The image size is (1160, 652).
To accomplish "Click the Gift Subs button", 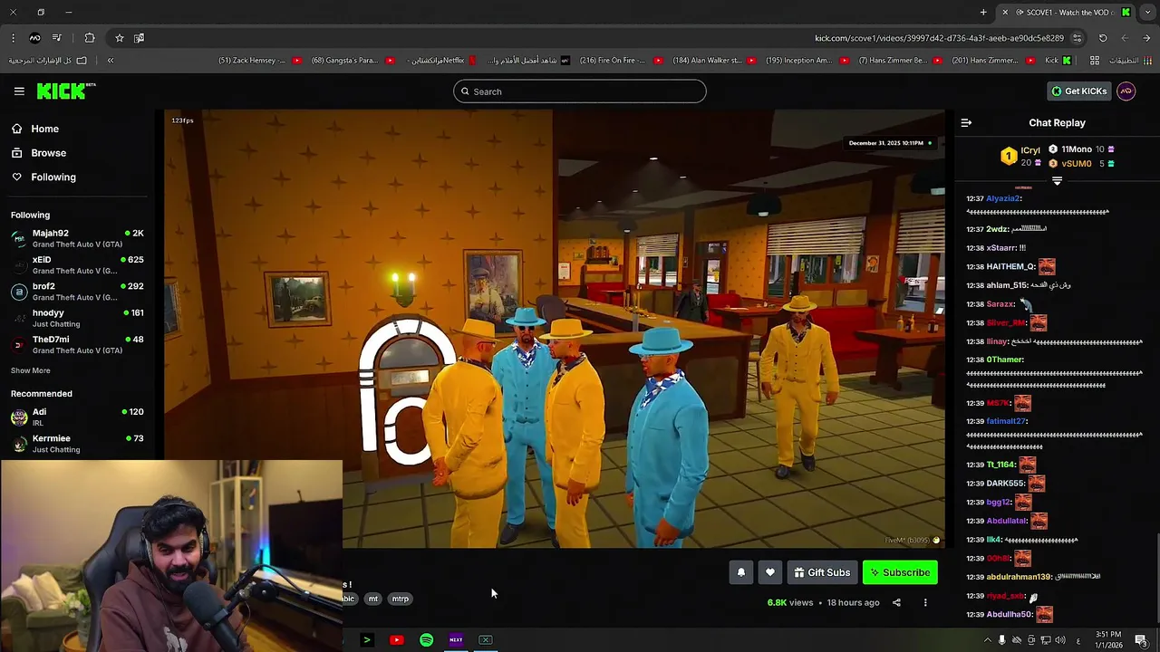I will (822, 572).
